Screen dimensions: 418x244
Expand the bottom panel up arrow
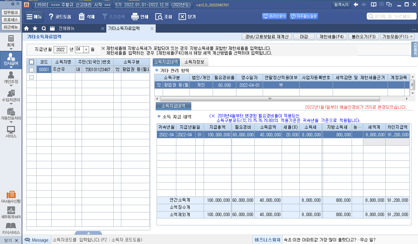pos(88,233)
